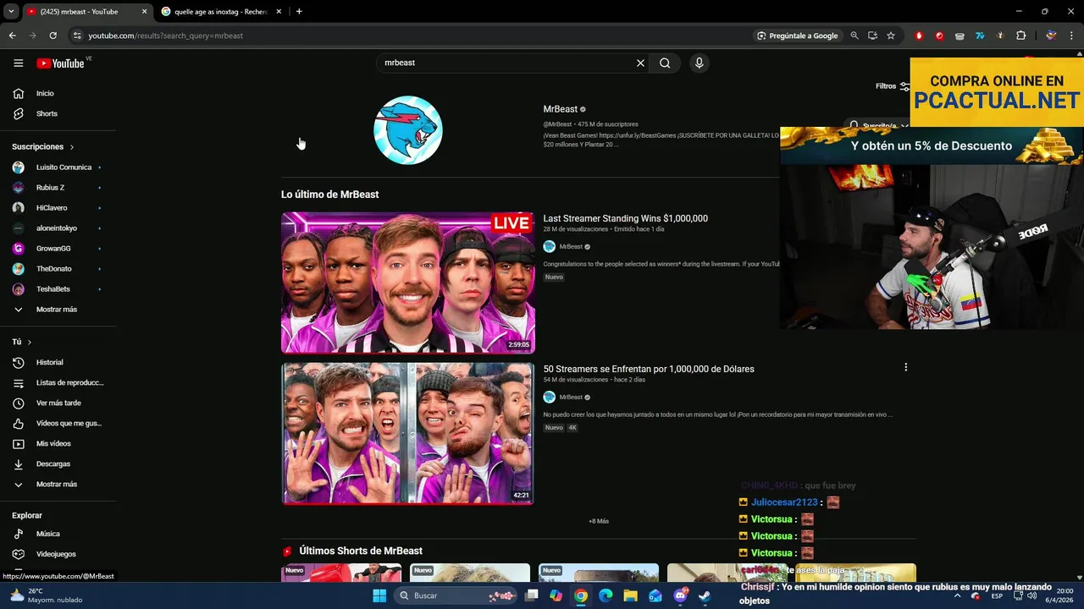Open three-dot menu for 50 Streamers video
Image resolution: width=1084 pixels, height=609 pixels.
coord(905,367)
